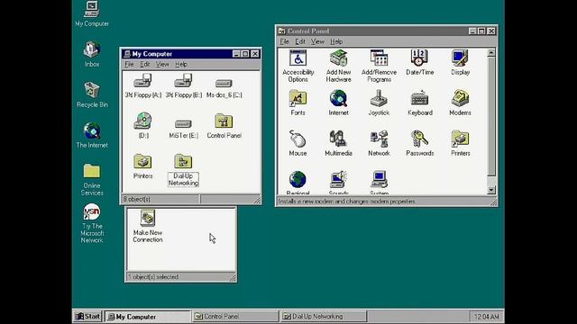Open File menu in My Computer window
The image size is (577, 324).
(129, 64)
